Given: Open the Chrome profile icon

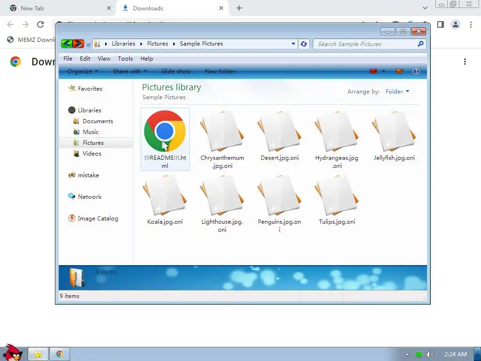Looking at the screenshot, I should click(x=456, y=24).
